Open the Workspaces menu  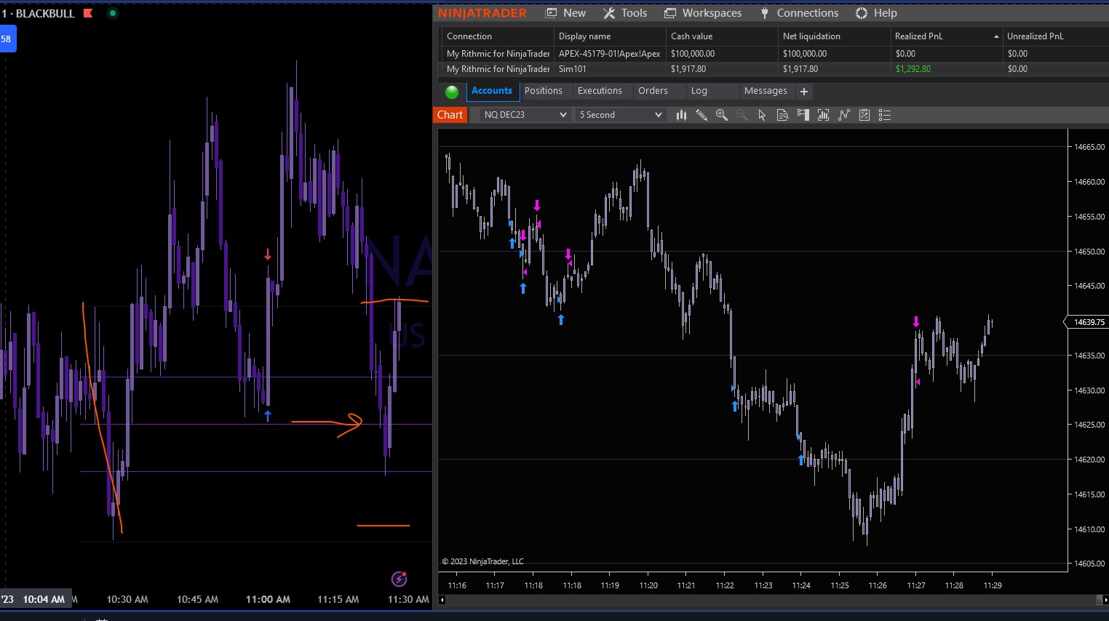click(x=703, y=13)
